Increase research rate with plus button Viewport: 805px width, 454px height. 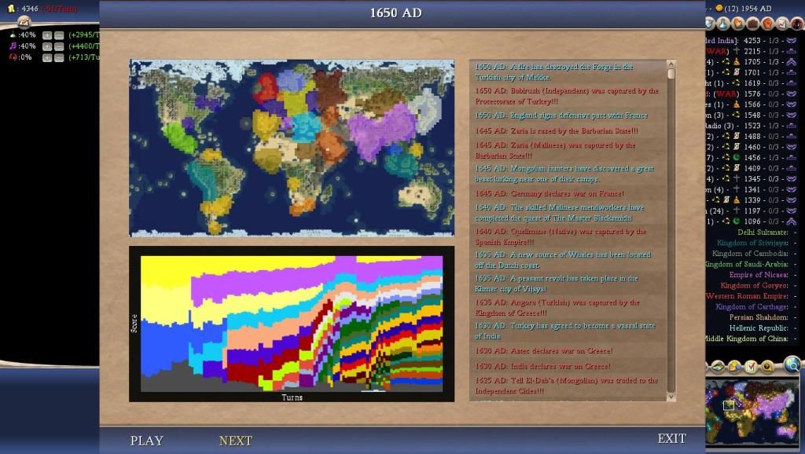click(x=47, y=35)
